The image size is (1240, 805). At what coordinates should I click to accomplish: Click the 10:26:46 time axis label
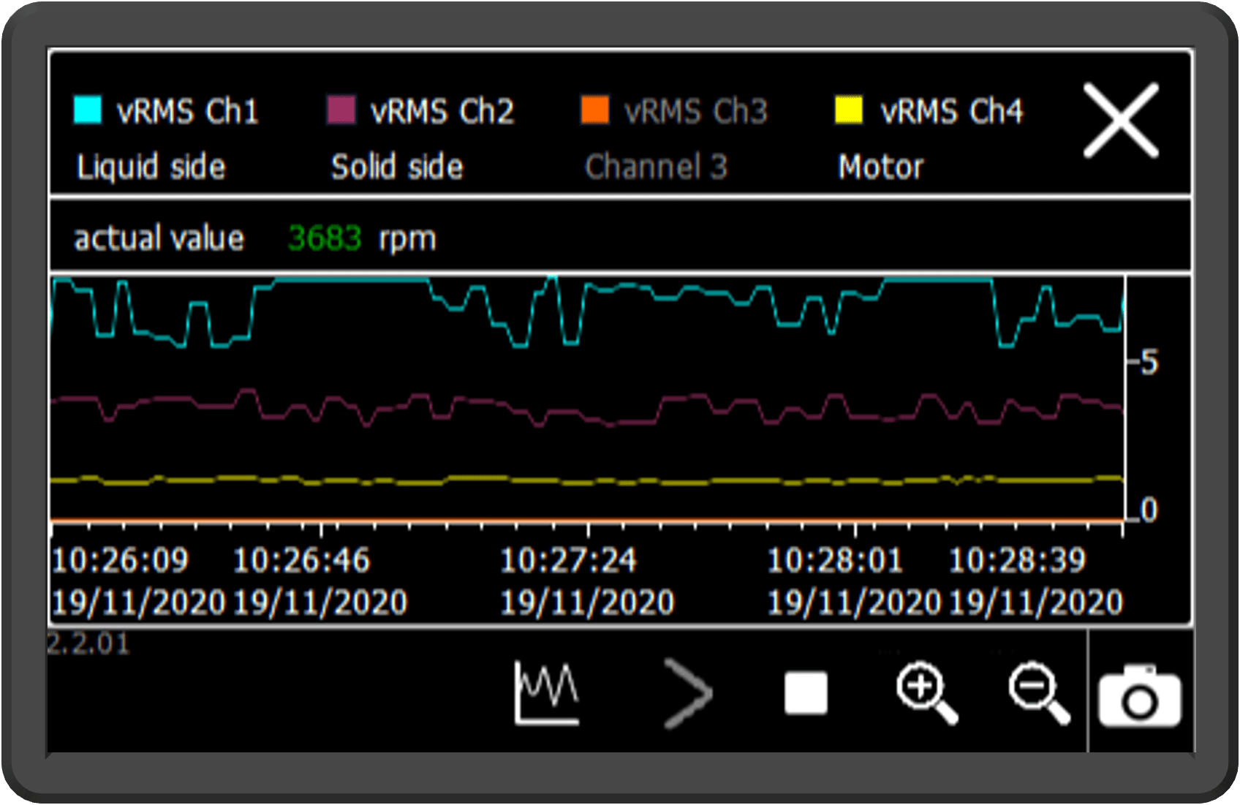click(x=301, y=561)
